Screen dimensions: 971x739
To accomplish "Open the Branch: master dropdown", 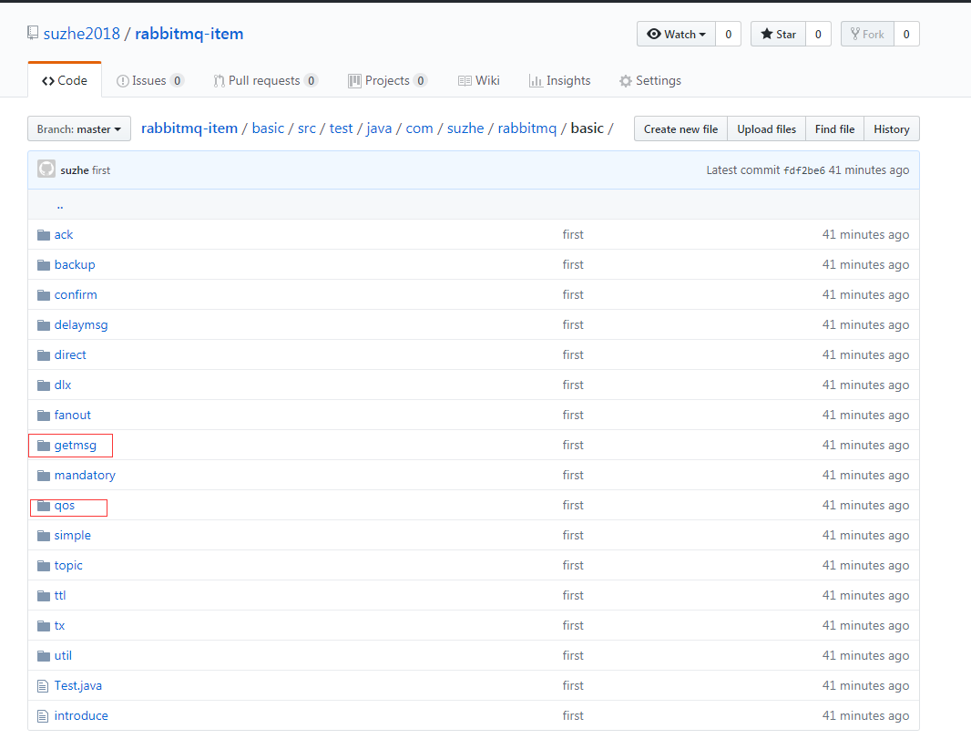I will tap(78, 128).
